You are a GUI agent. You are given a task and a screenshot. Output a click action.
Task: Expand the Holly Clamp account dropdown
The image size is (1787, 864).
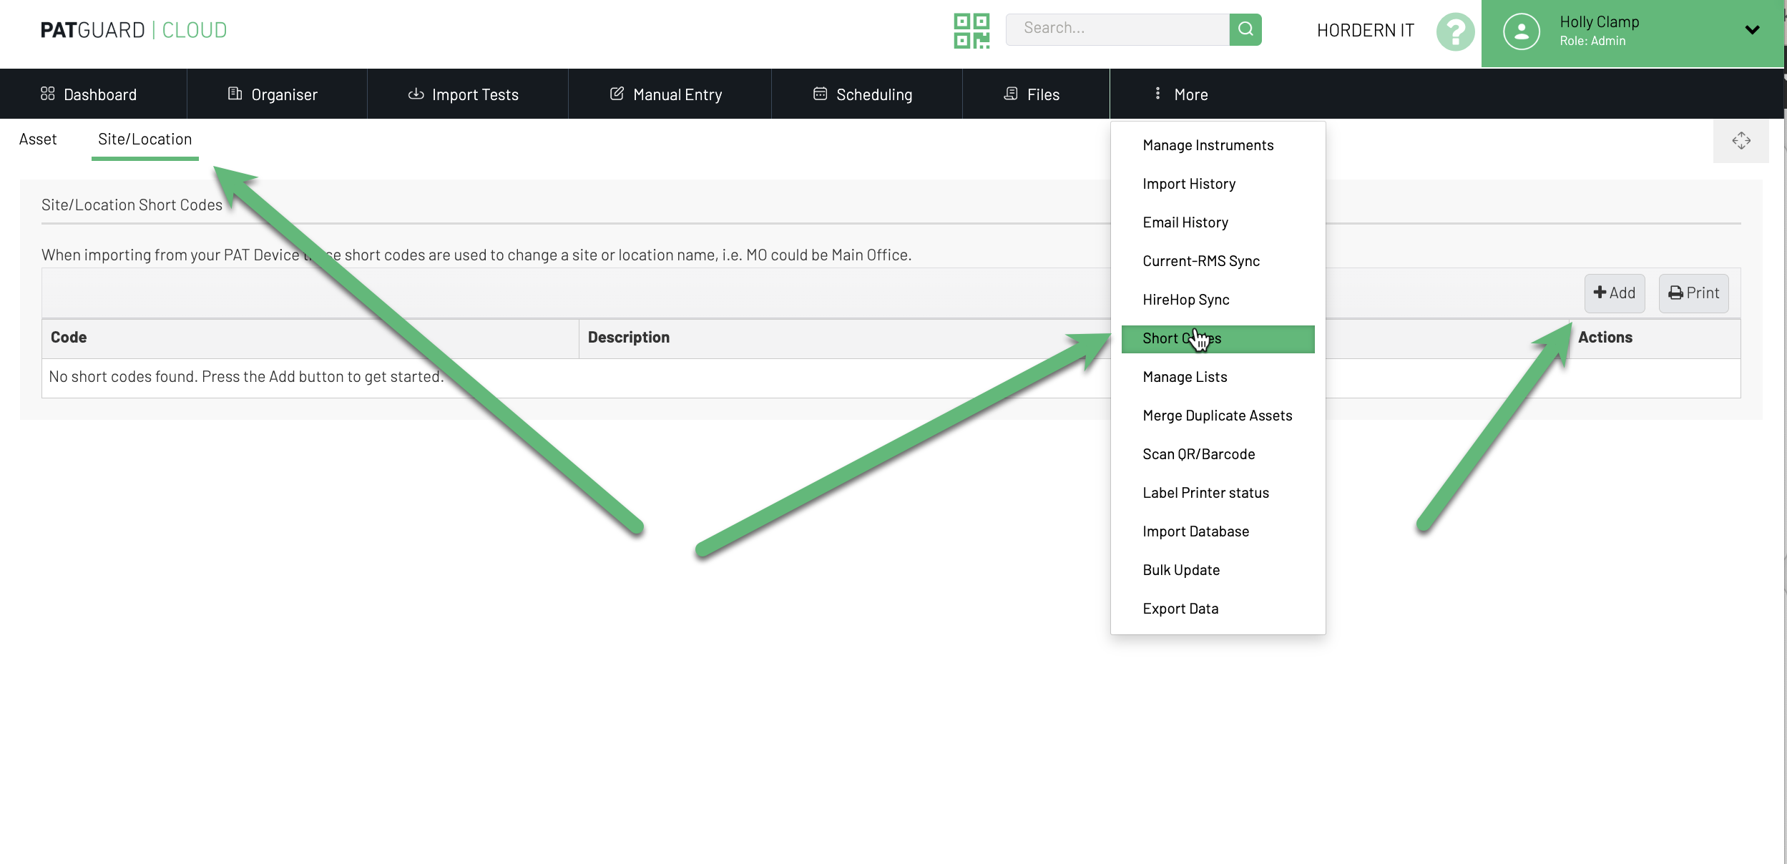coord(1751,30)
